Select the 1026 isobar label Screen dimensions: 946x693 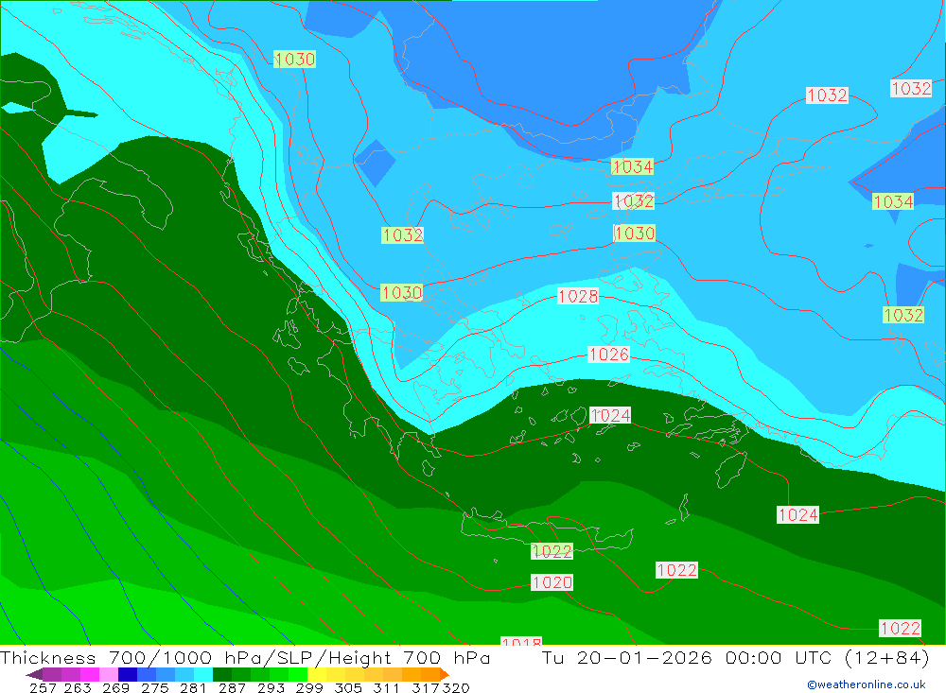click(608, 355)
